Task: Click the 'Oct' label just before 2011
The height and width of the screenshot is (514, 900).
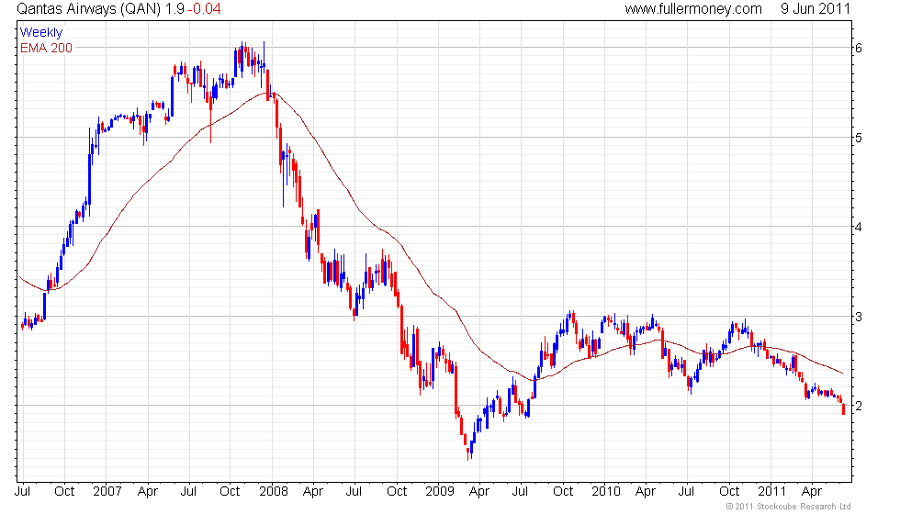Action: pos(729,491)
